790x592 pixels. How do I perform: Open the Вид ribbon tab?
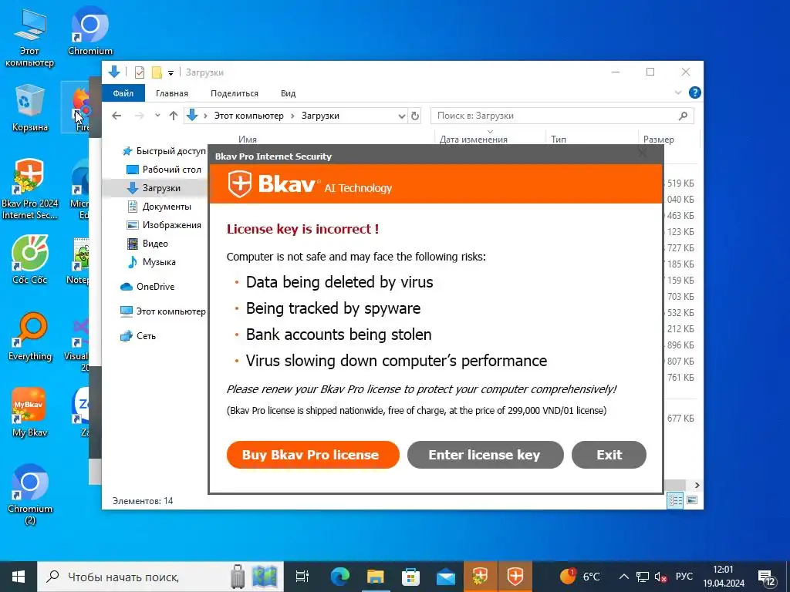coord(289,93)
